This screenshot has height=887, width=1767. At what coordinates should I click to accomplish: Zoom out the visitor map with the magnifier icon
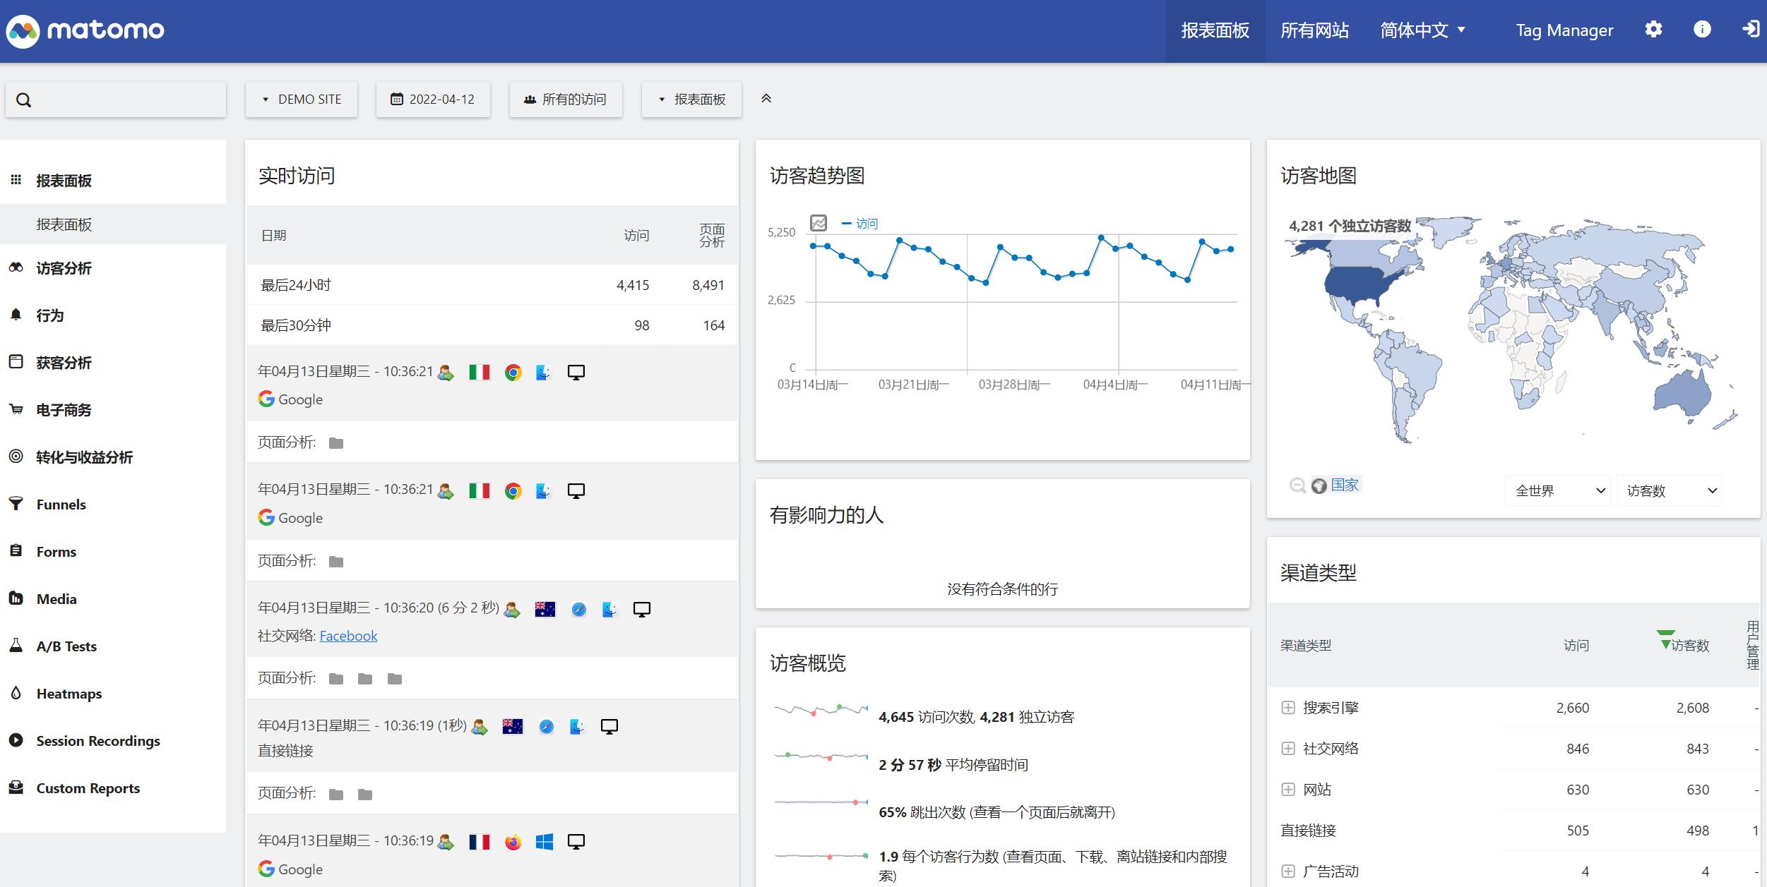point(1297,485)
